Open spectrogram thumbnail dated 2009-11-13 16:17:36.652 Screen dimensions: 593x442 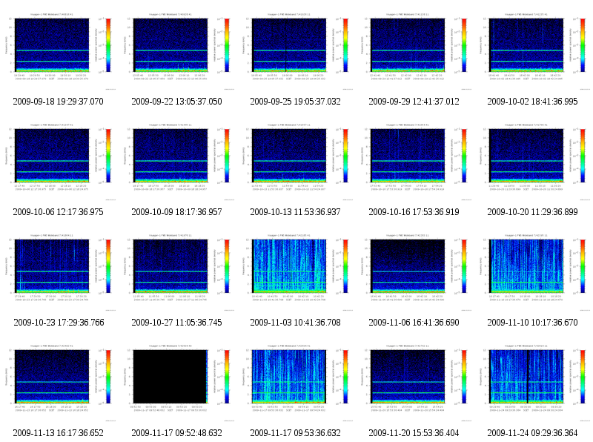click(59, 383)
